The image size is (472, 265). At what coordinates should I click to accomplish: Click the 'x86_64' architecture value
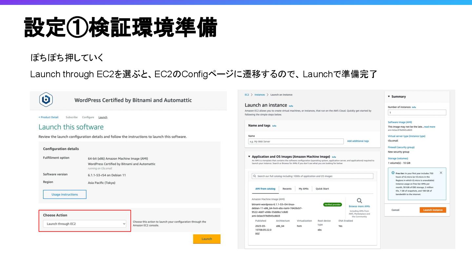280,226
